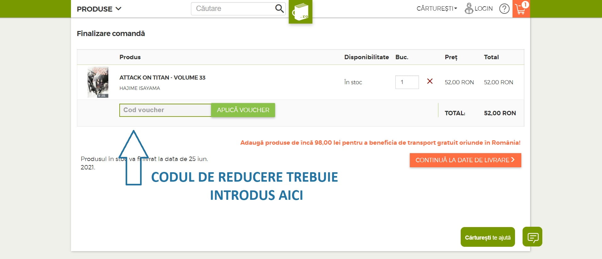The height and width of the screenshot is (259, 602).
Task: Open the PRODUSE products menu
Action: [x=99, y=9]
